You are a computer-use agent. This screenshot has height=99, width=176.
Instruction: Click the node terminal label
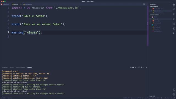point(132,67)
